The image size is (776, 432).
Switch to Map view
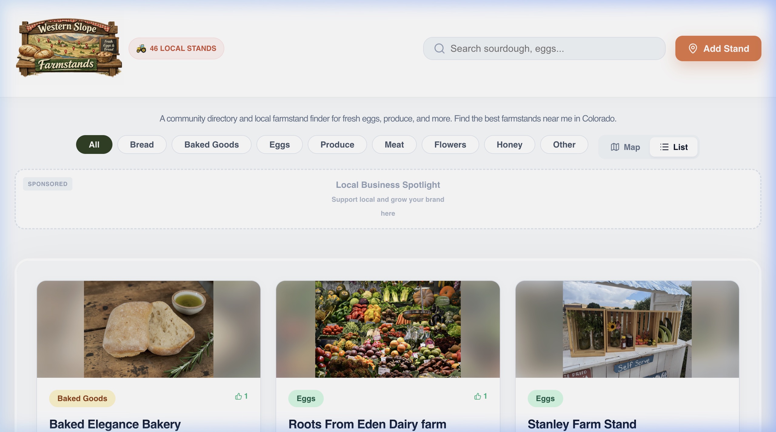pyautogui.click(x=625, y=147)
